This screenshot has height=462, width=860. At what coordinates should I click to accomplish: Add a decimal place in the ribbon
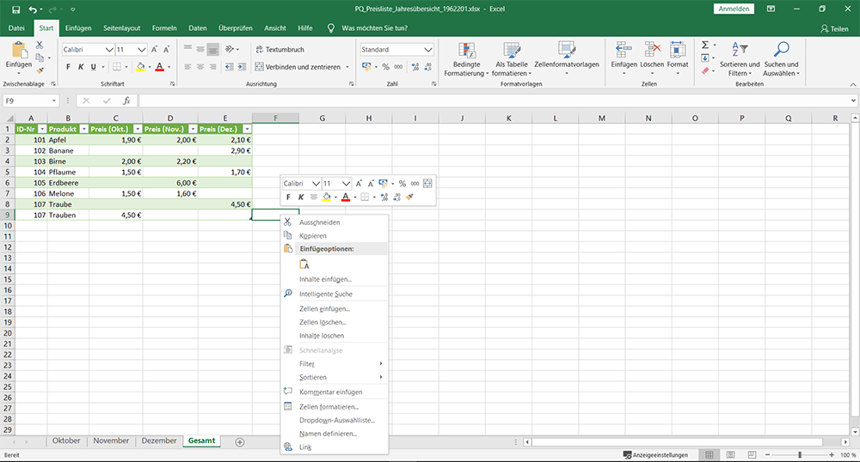tap(415, 67)
